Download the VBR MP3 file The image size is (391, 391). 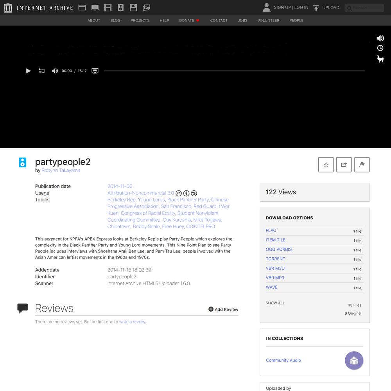point(275,278)
